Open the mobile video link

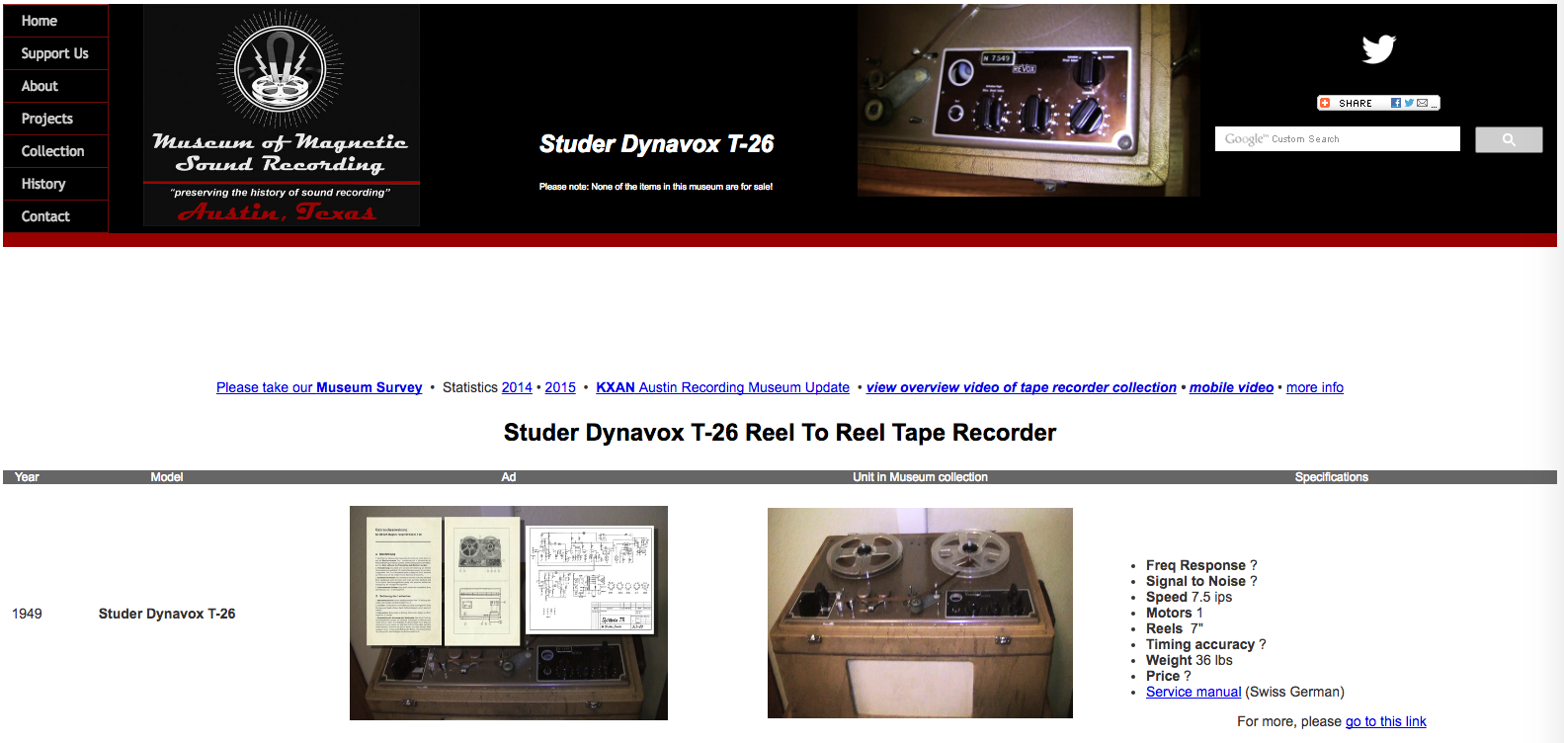coord(1231,387)
